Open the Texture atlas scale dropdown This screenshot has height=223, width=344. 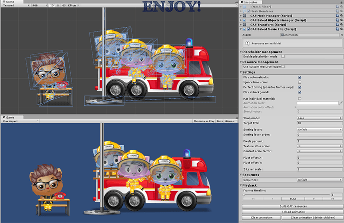click(x=320, y=146)
